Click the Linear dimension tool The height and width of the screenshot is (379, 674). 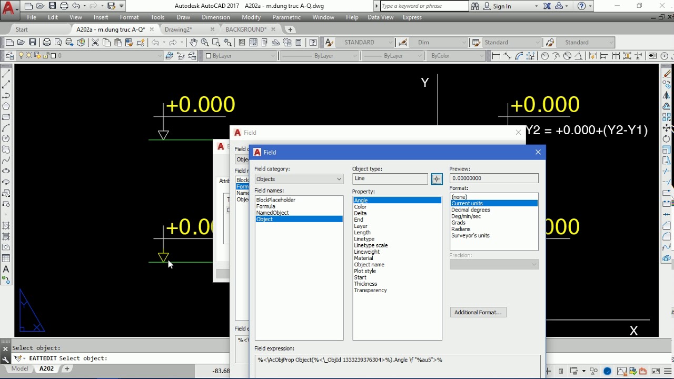[x=496, y=56]
